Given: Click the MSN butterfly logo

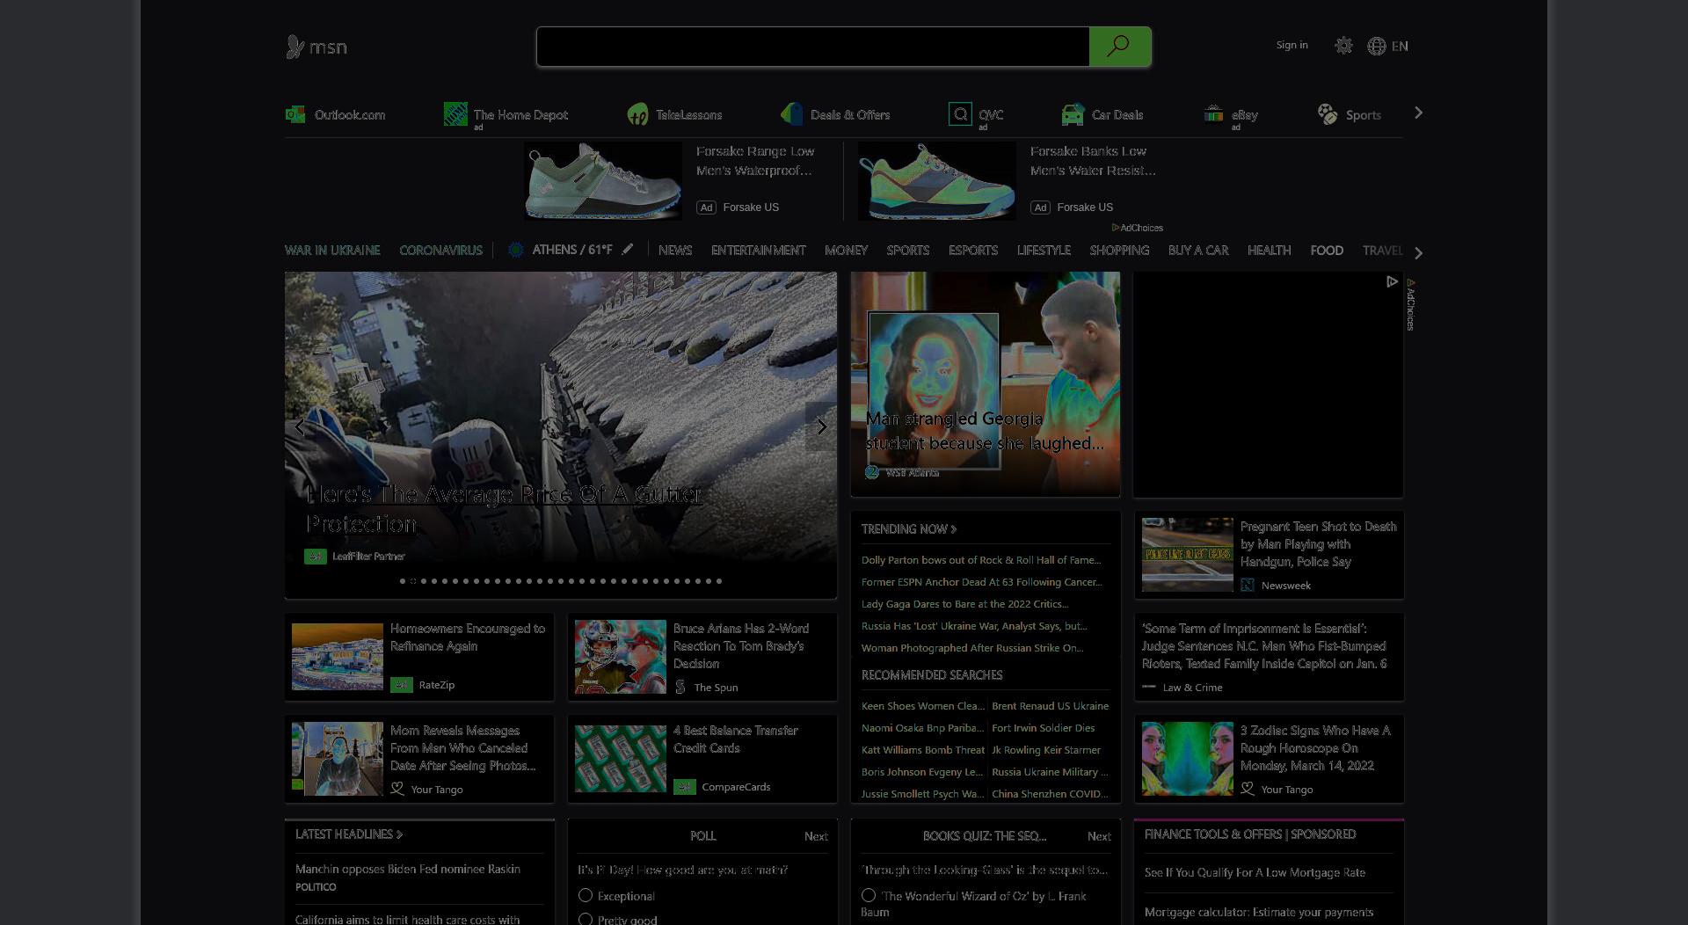Looking at the screenshot, I should click(295, 47).
